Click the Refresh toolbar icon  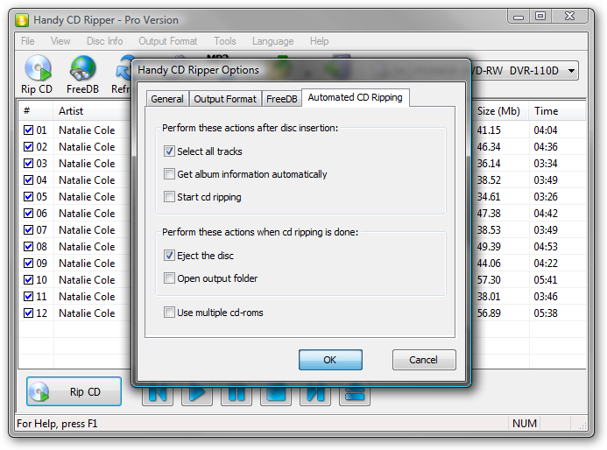pos(122,74)
